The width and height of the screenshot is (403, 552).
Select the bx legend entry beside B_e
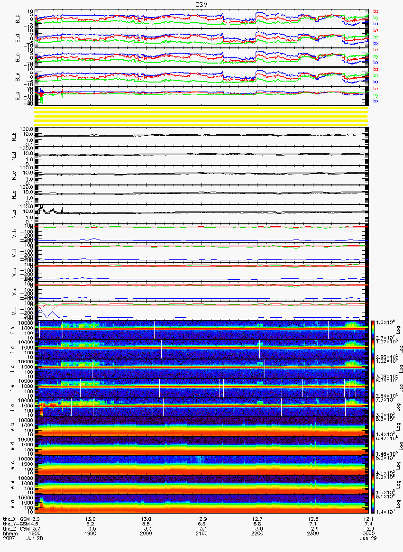click(376, 82)
